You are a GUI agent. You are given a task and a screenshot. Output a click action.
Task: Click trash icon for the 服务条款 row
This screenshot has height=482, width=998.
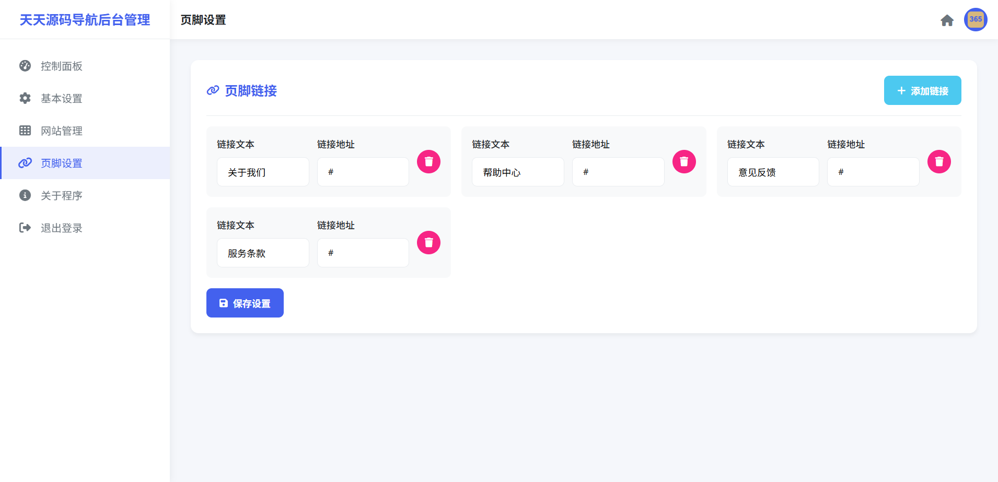click(428, 242)
